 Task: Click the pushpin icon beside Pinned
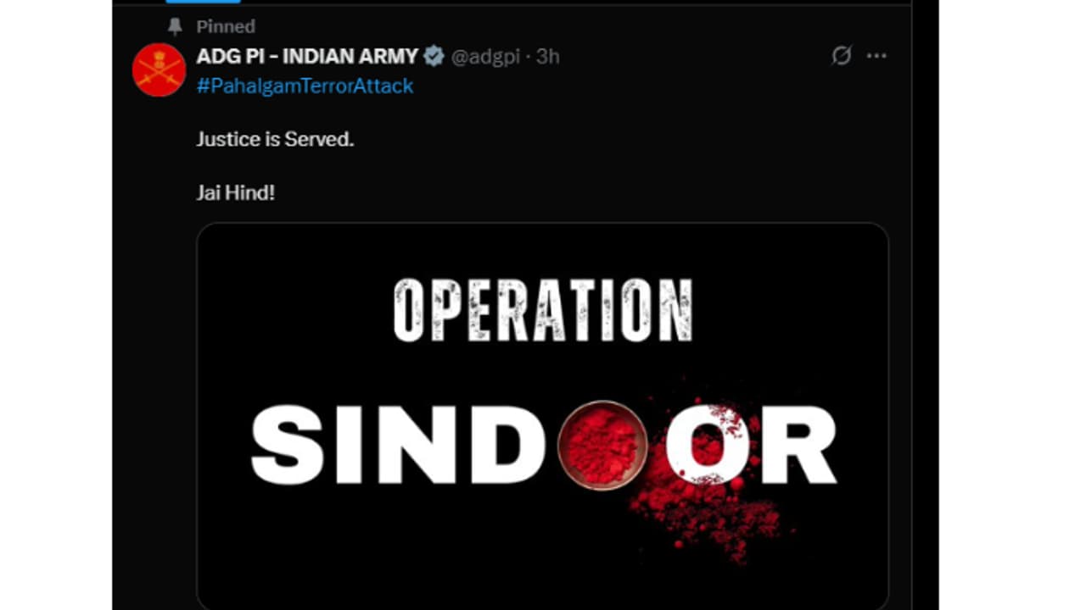pyautogui.click(x=175, y=26)
